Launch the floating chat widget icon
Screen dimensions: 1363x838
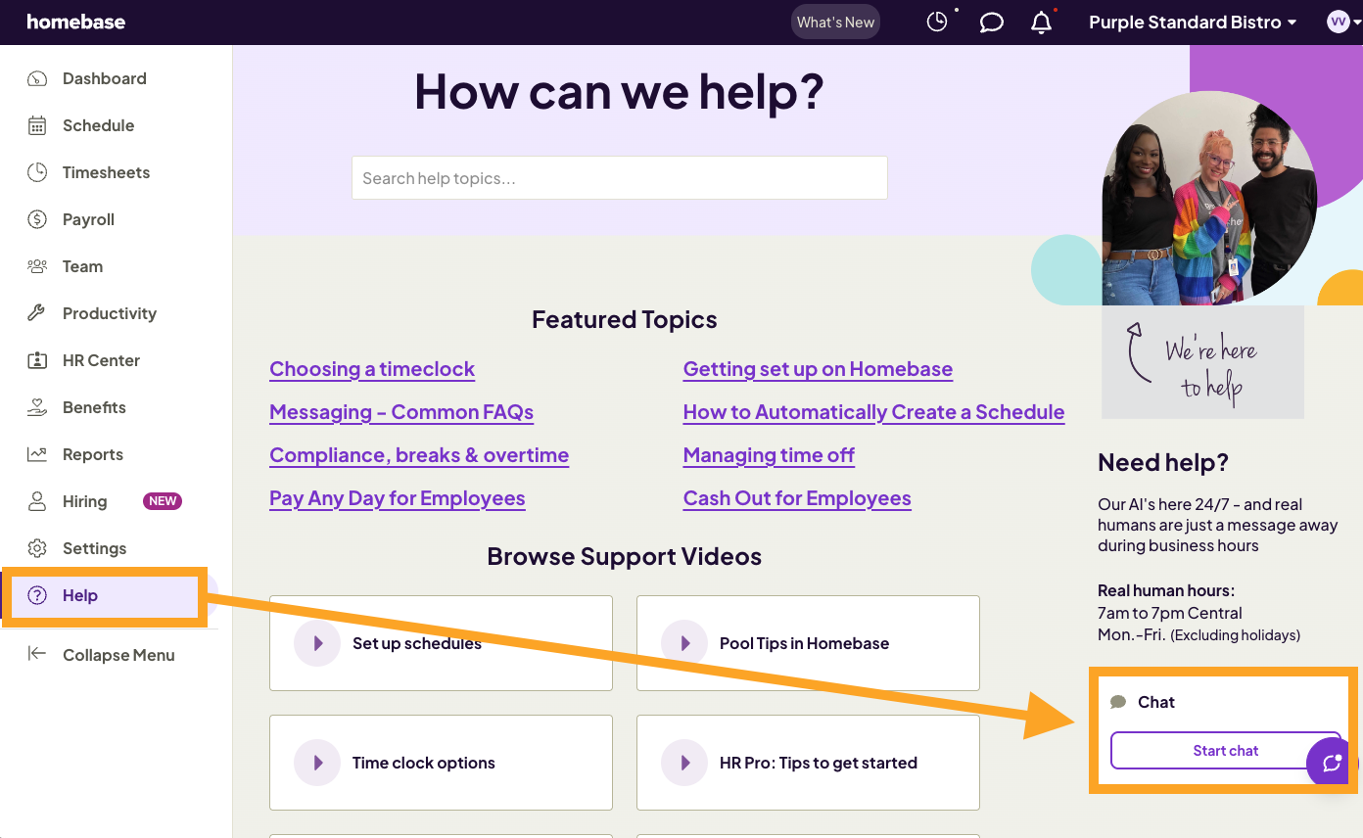[x=1328, y=763]
